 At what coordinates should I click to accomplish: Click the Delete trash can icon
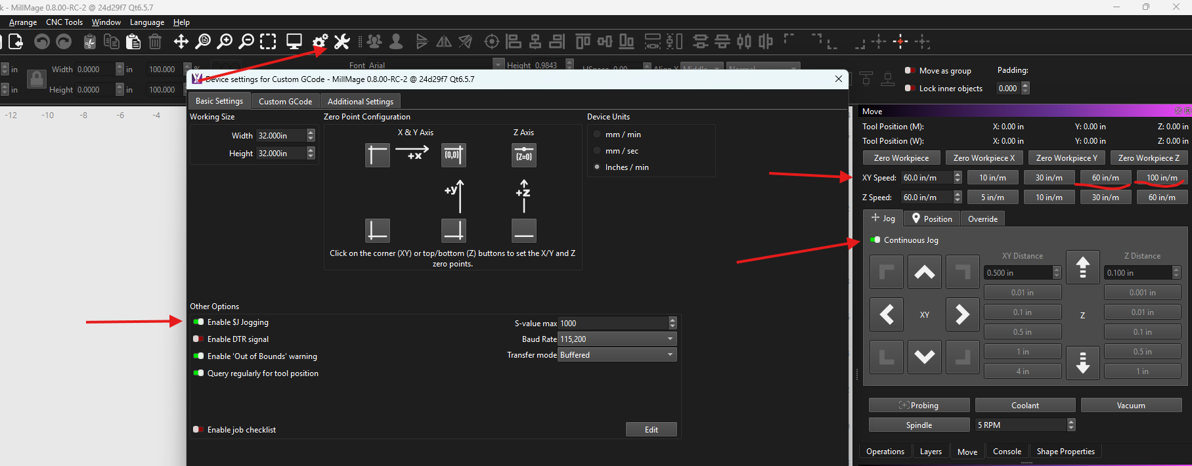pyautogui.click(x=155, y=42)
